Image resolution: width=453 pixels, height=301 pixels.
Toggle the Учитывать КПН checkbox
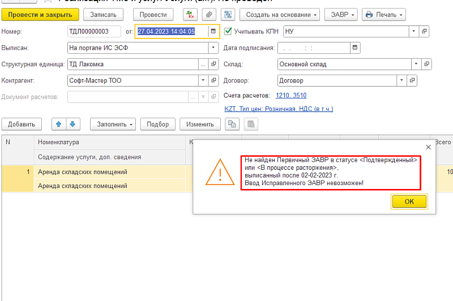click(x=229, y=31)
